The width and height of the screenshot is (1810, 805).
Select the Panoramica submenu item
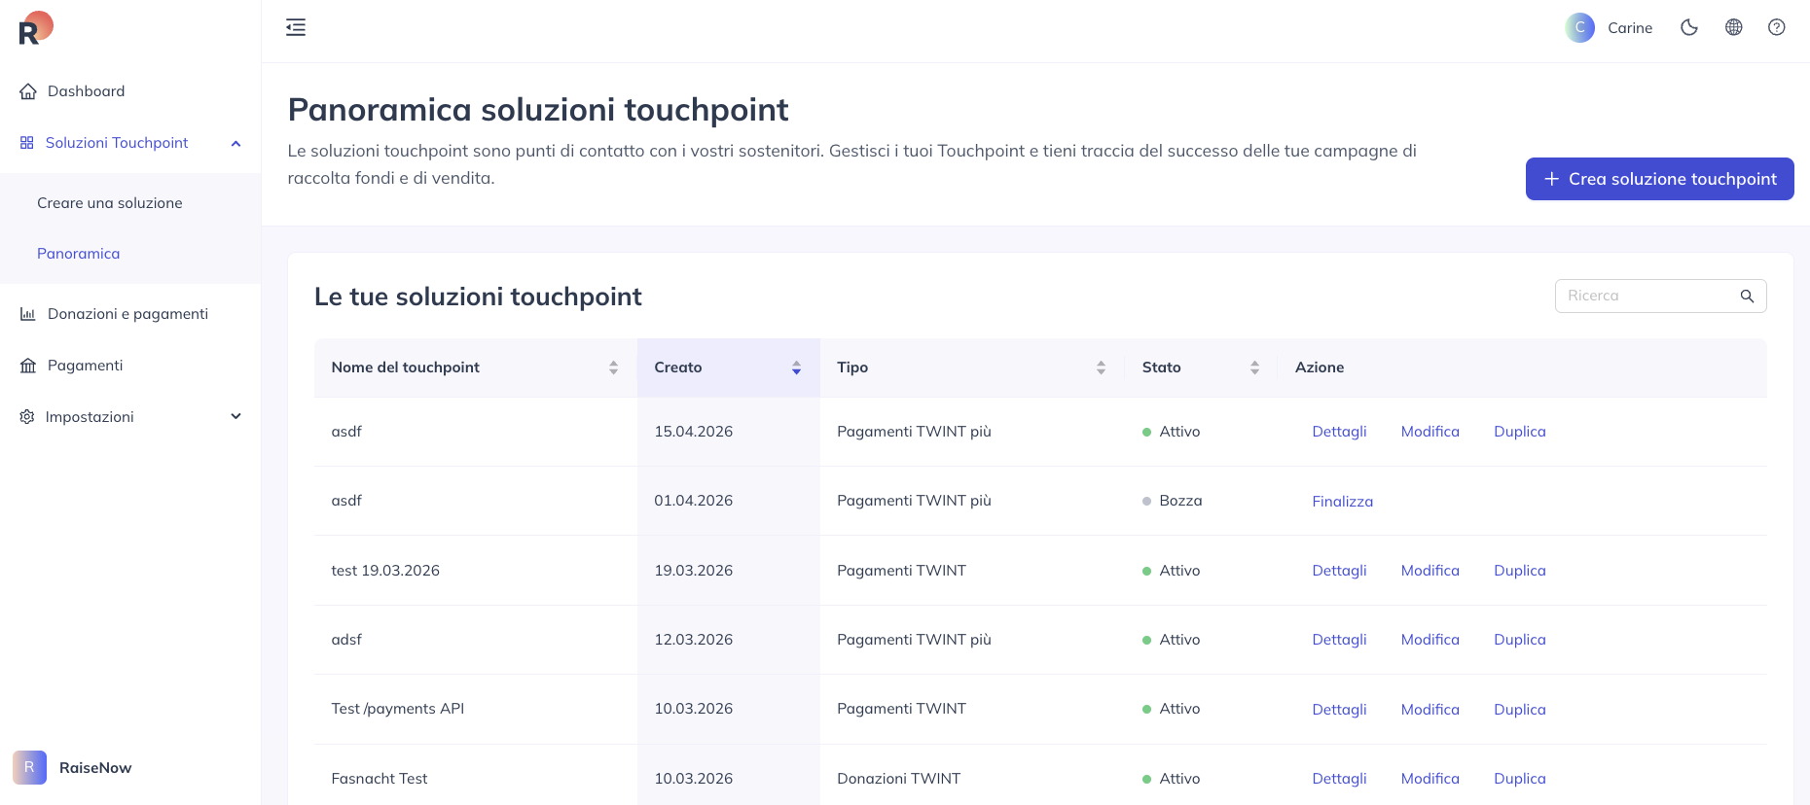point(130,254)
